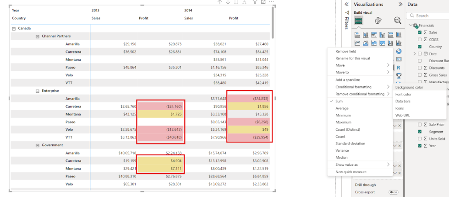Click the Search box in Data pane
Screen dimensions: 449x197
(x=431, y=16)
